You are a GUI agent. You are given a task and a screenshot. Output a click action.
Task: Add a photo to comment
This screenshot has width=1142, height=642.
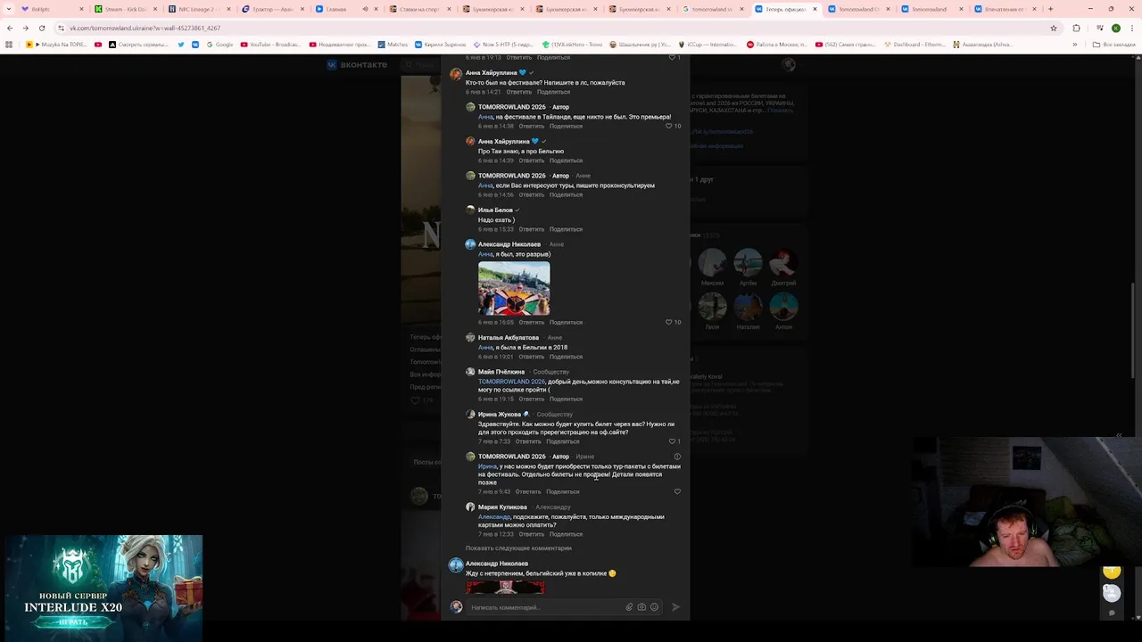pyautogui.click(x=641, y=607)
